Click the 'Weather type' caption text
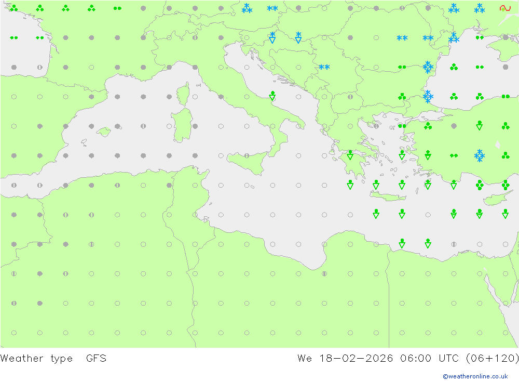 tap(36, 359)
